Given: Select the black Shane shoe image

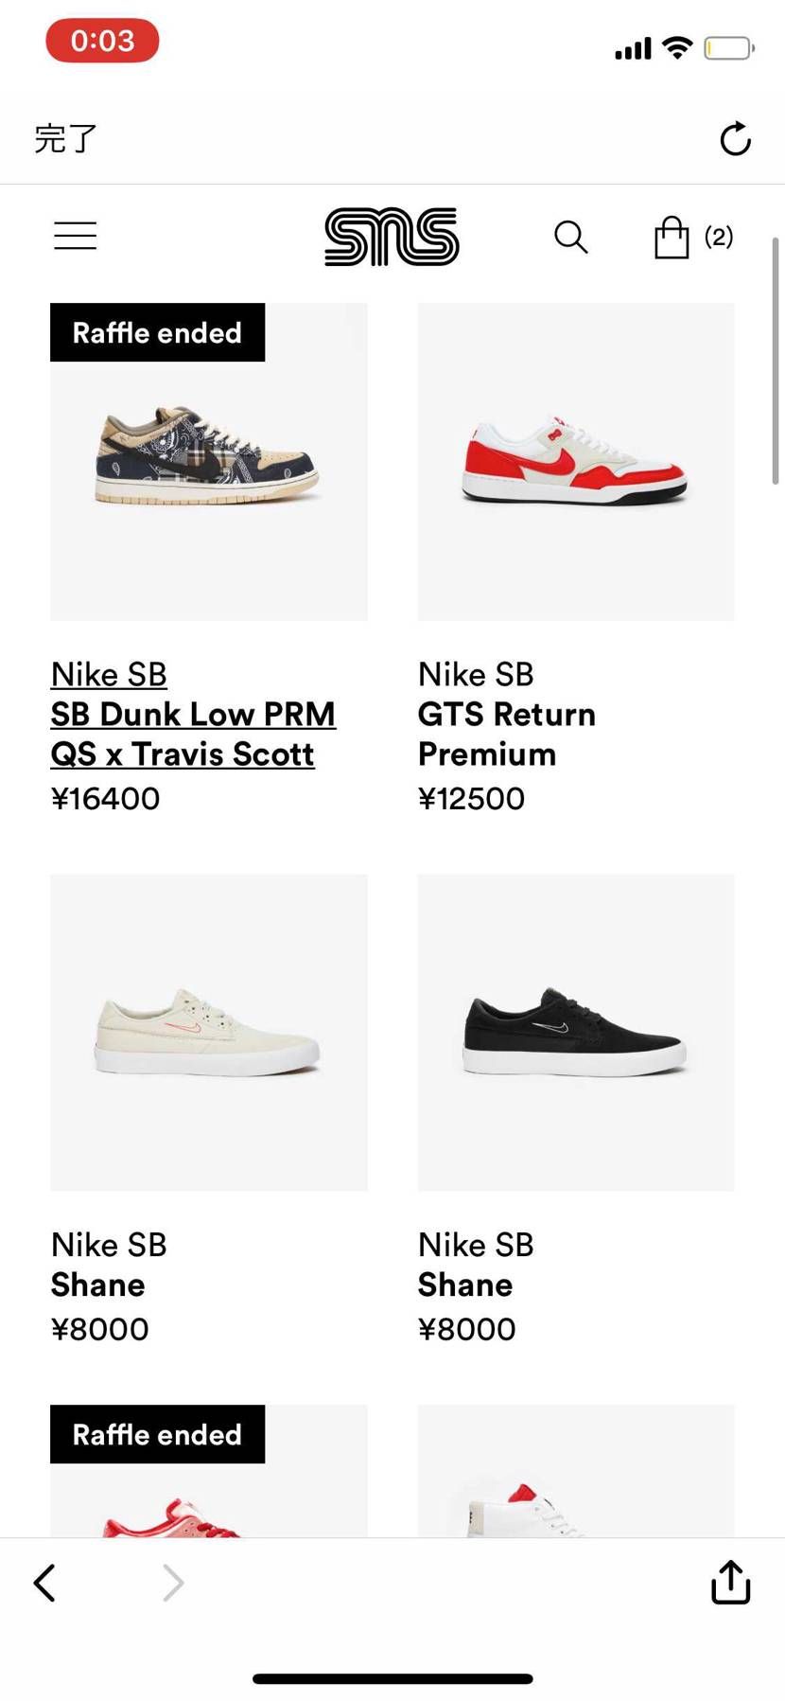Looking at the screenshot, I should point(575,1032).
